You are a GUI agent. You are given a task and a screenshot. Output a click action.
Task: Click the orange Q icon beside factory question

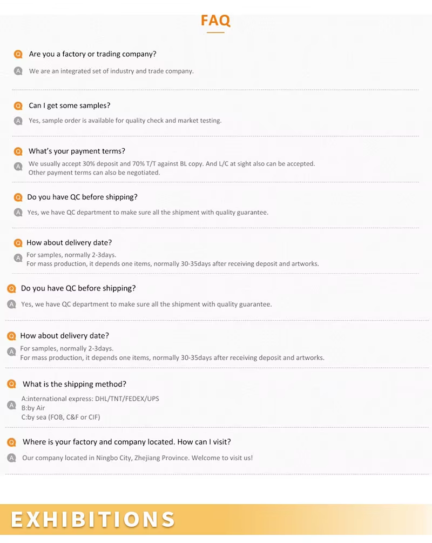[x=18, y=55]
